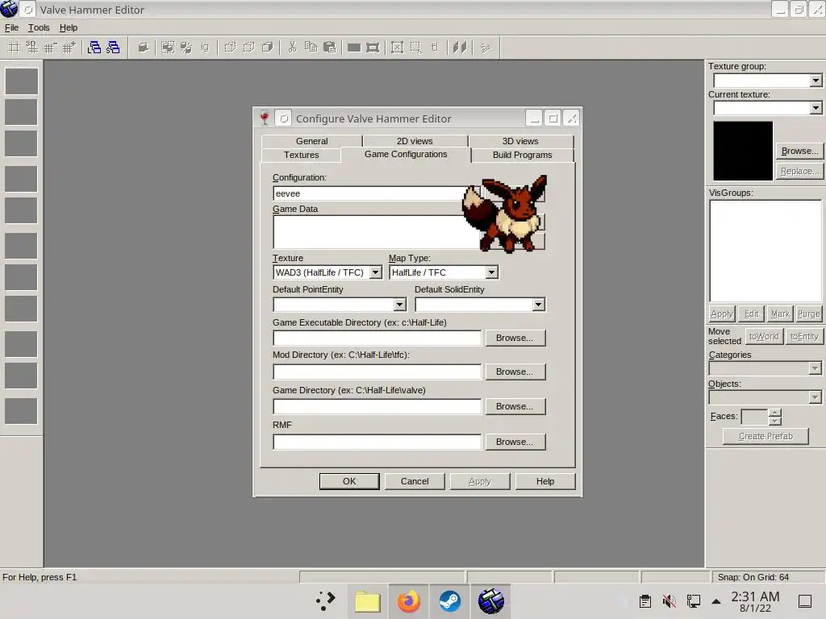Screen dimensions: 826x619
Task: Click the Ungroup objects icon
Action: click(x=186, y=48)
